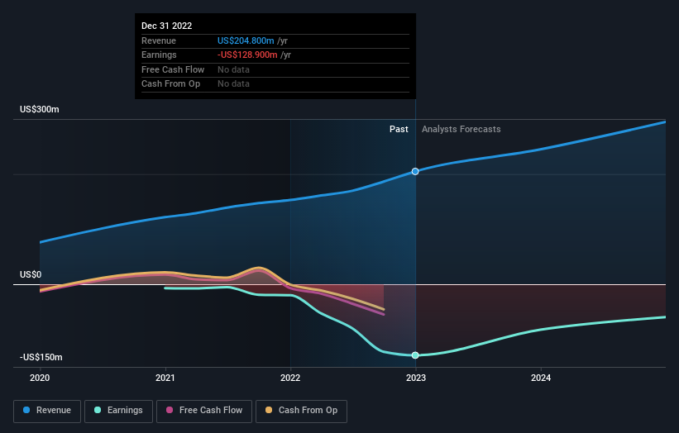Click the Past label on the chart
The width and height of the screenshot is (679, 433).
click(x=399, y=129)
